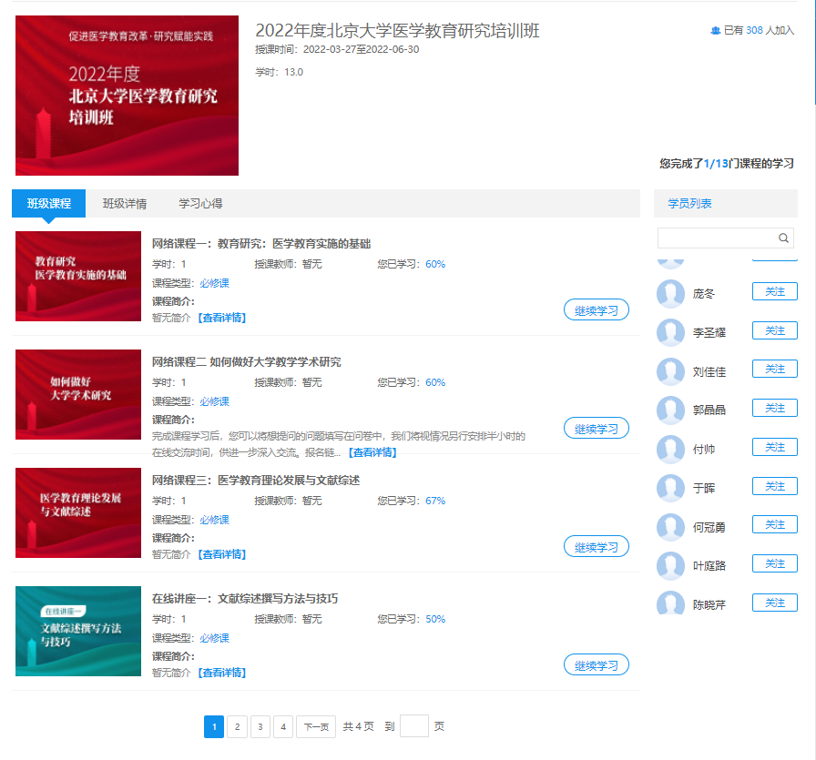The image size is (816, 760).
Task: Open 查看详情 link for 网络课程二
Action: tap(372, 452)
